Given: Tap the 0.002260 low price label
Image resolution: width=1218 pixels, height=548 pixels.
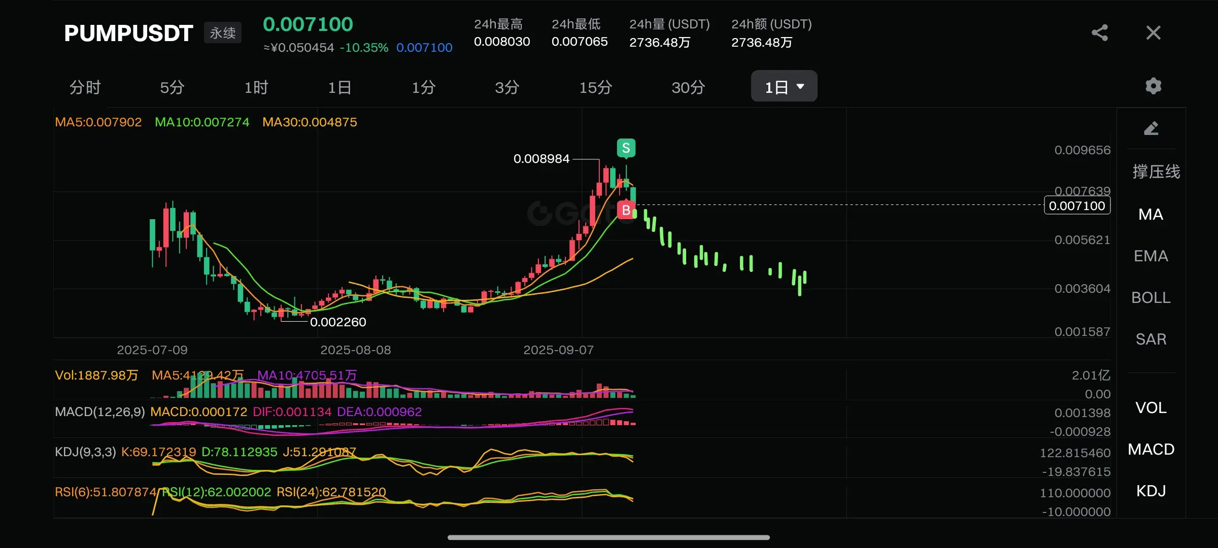Looking at the screenshot, I should (338, 322).
